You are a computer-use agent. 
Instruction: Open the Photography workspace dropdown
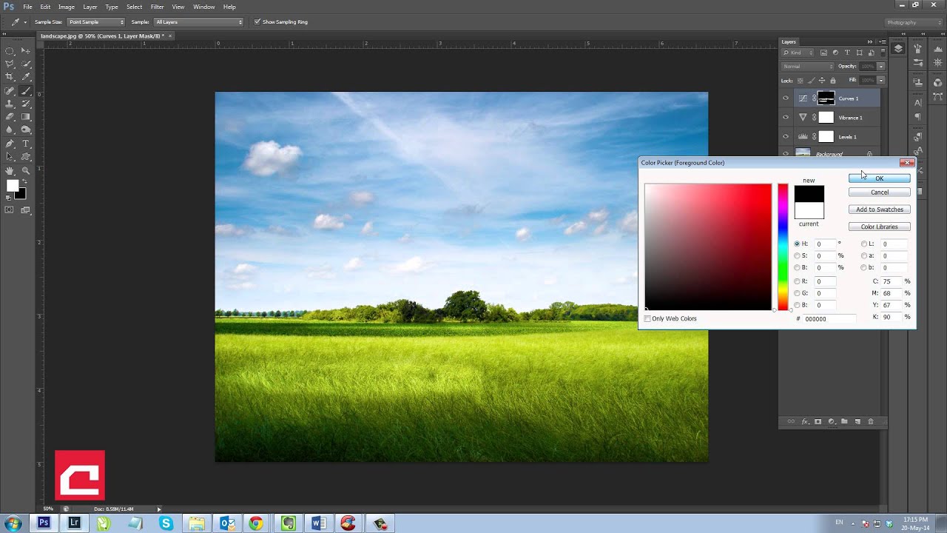click(x=913, y=22)
